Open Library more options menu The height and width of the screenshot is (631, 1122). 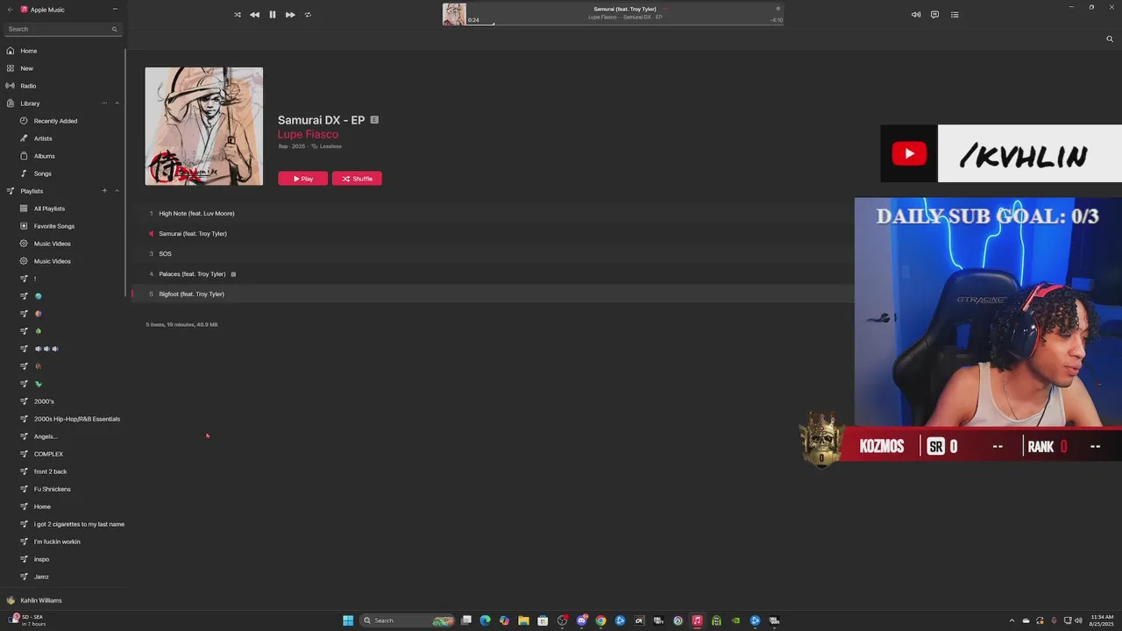coord(104,103)
